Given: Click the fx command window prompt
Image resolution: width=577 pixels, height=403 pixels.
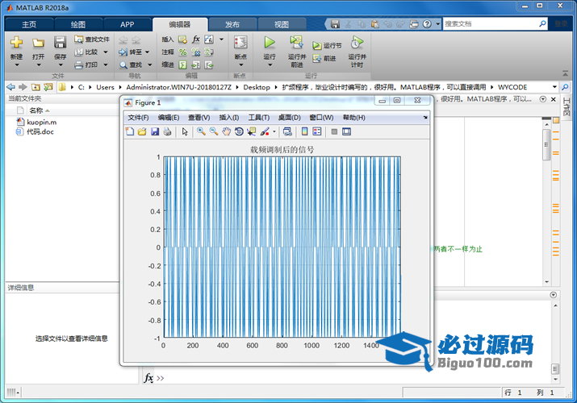Looking at the screenshot, I should point(148,378).
